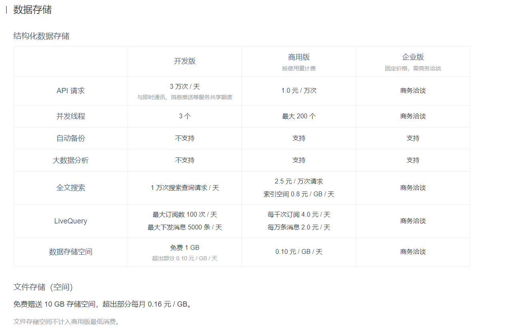This screenshot has height=331, width=510.
Task: Select the 数据存储空间 row label
Action: [70, 252]
